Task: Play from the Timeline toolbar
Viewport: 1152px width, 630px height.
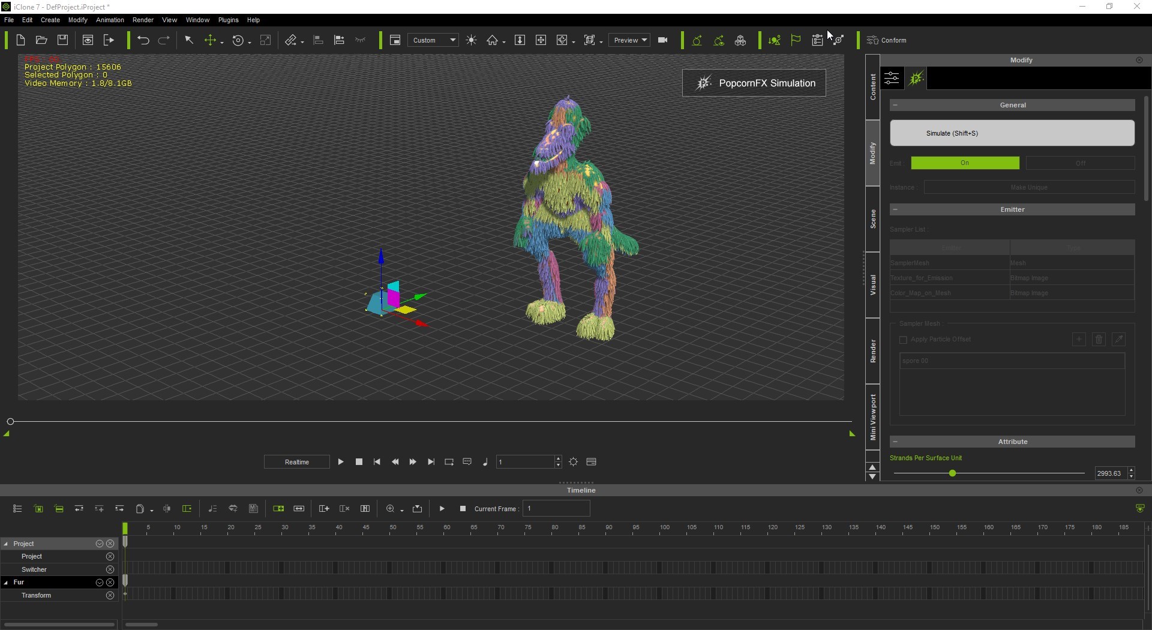Action: [x=442, y=509]
